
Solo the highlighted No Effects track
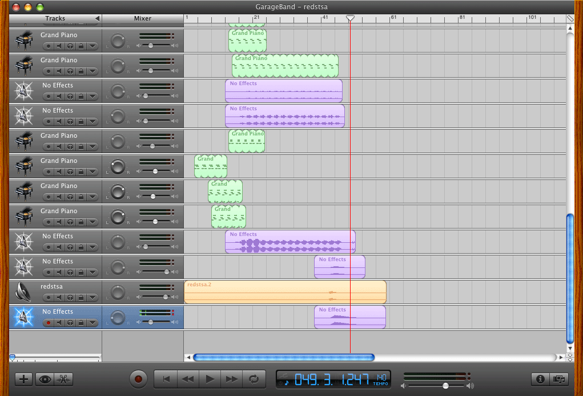click(70, 323)
